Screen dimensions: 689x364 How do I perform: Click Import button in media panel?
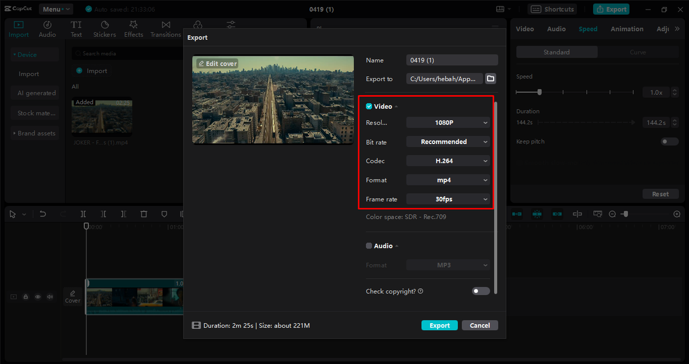pos(92,71)
